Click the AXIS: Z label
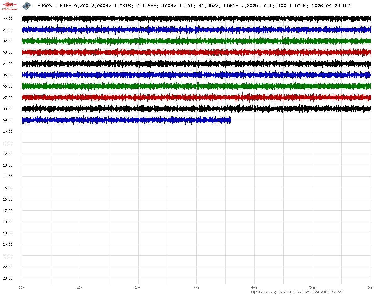This screenshot has height=295, width=377. pos(129,6)
